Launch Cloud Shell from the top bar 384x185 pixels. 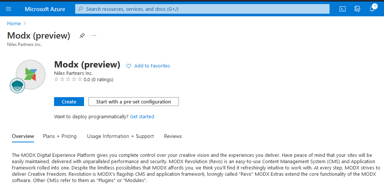click(x=343, y=9)
